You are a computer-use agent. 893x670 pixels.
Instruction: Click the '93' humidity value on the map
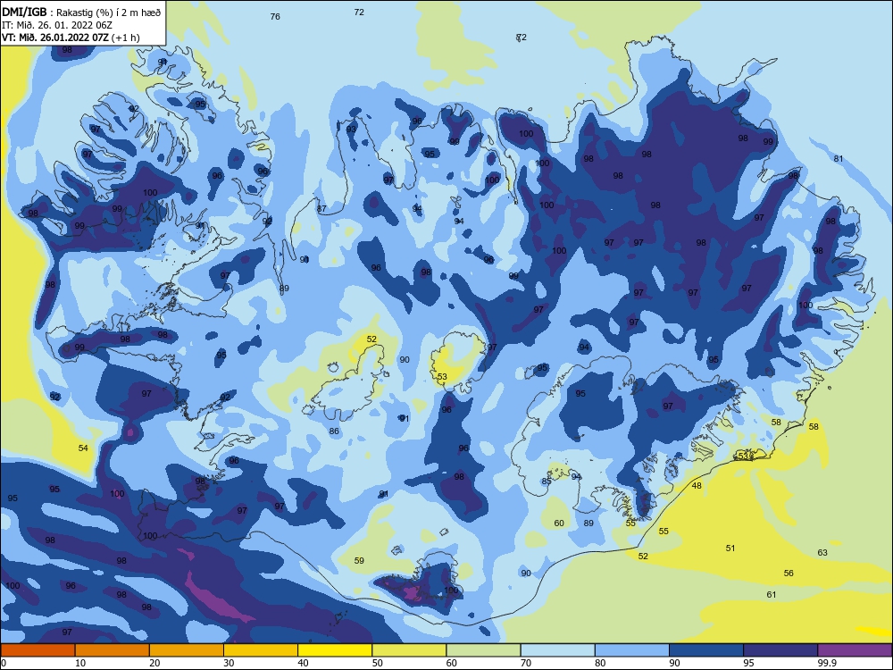click(351, 129)
